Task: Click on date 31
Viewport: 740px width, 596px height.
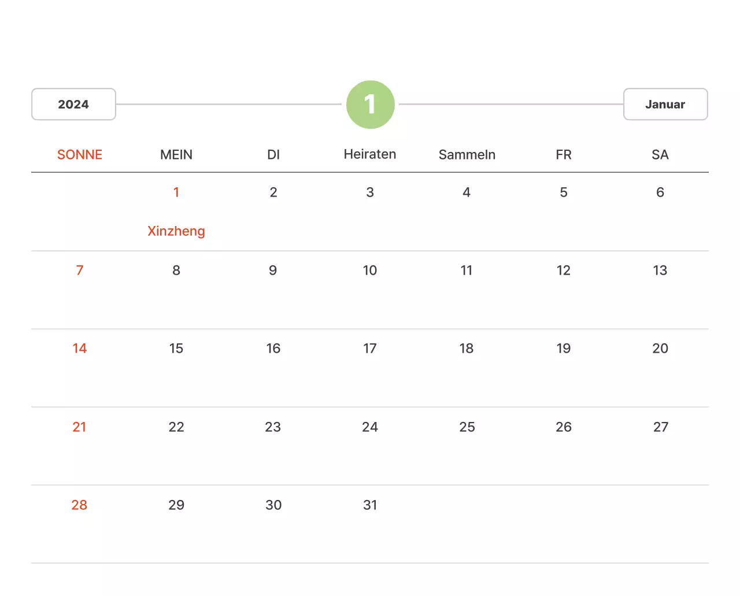Action: click(370, 505)
